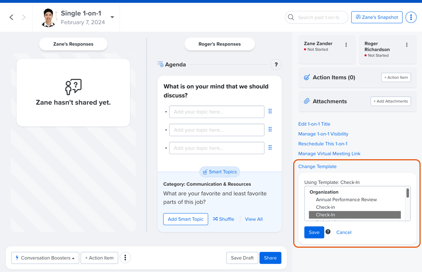Screen dimensions: 422x272
Task: Click the Add Attachments button
Action: [x=391, y=101]
